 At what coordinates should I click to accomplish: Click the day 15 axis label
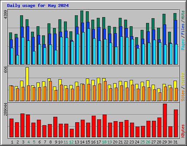point(88,142)
